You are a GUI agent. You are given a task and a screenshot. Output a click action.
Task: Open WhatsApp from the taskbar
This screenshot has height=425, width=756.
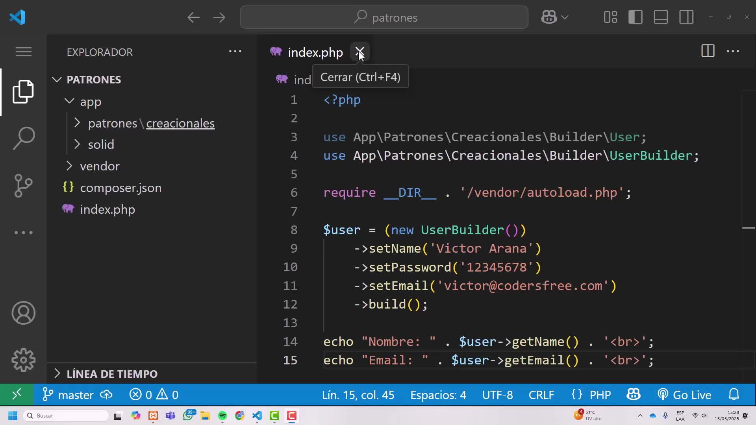click(x=188, y=416)
